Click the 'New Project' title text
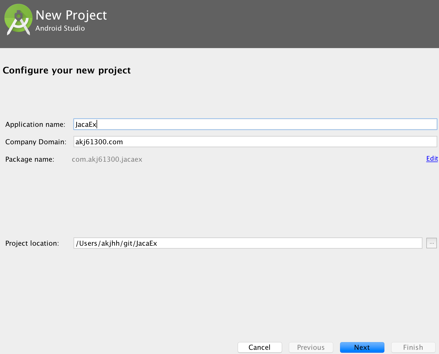This screenshot has height=354, width=439. coord(71,15)
